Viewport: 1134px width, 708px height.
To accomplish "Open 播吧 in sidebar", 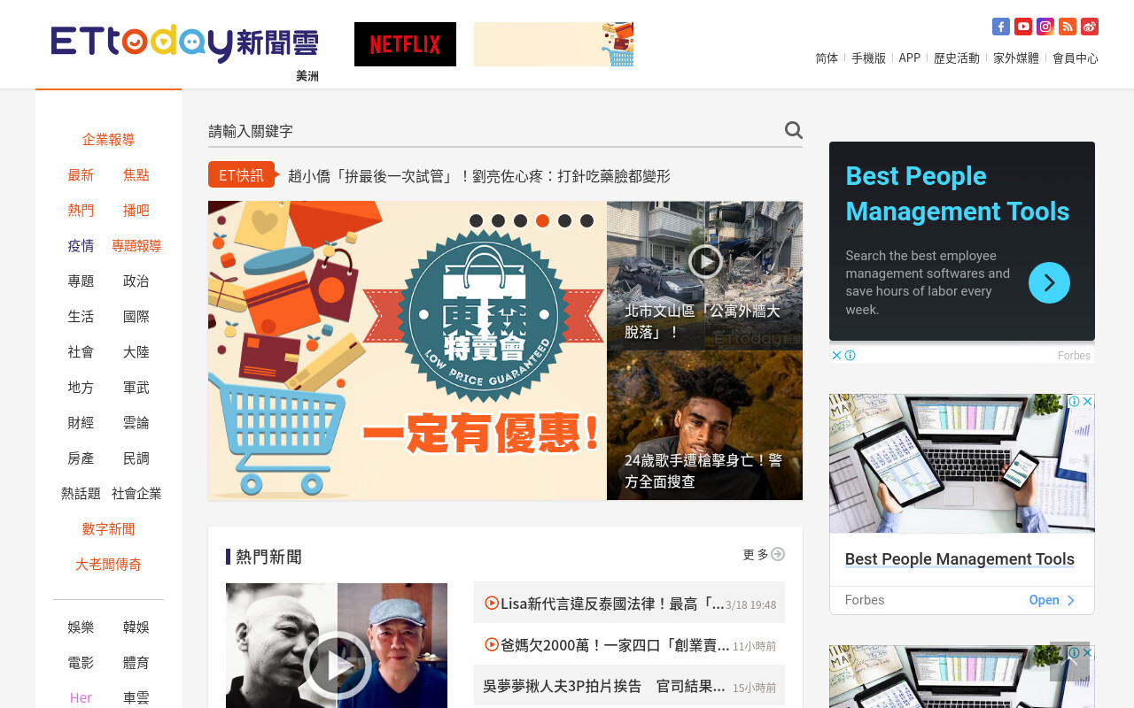I will pos(136,211).
